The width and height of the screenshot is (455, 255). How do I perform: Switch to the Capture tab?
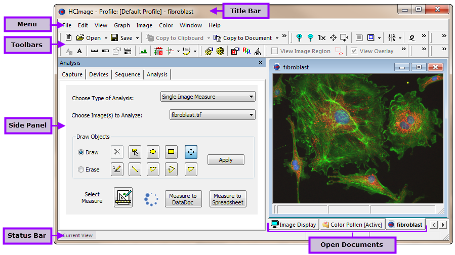point(72,74)
